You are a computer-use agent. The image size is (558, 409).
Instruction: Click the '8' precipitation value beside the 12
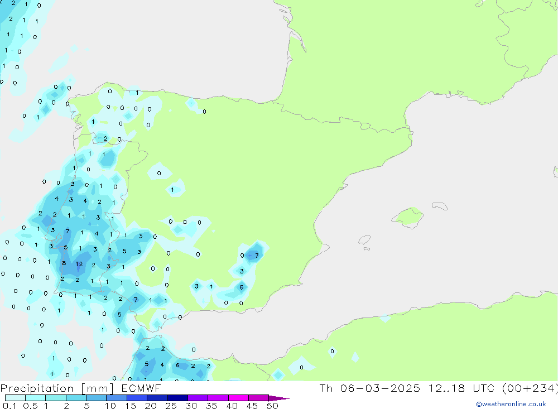pos(64,263)
